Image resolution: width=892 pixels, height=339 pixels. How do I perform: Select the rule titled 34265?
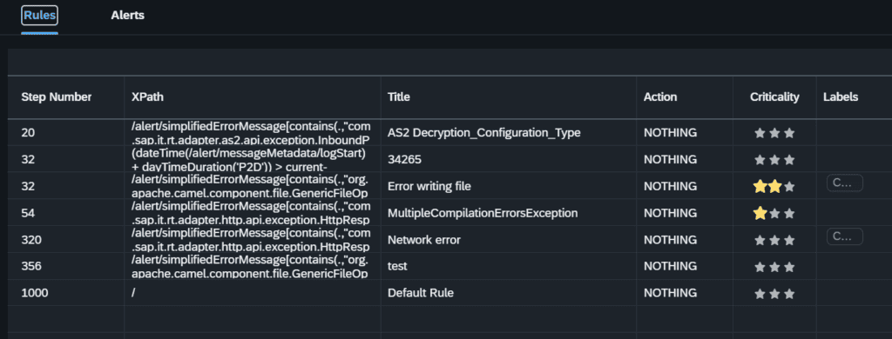tap(404, 160)
